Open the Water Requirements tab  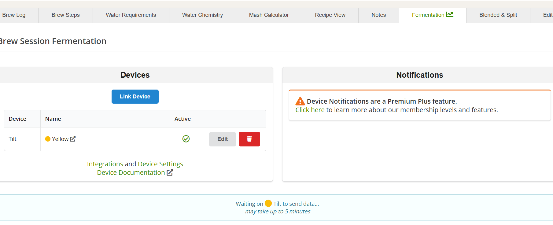(x=131, y=15)
